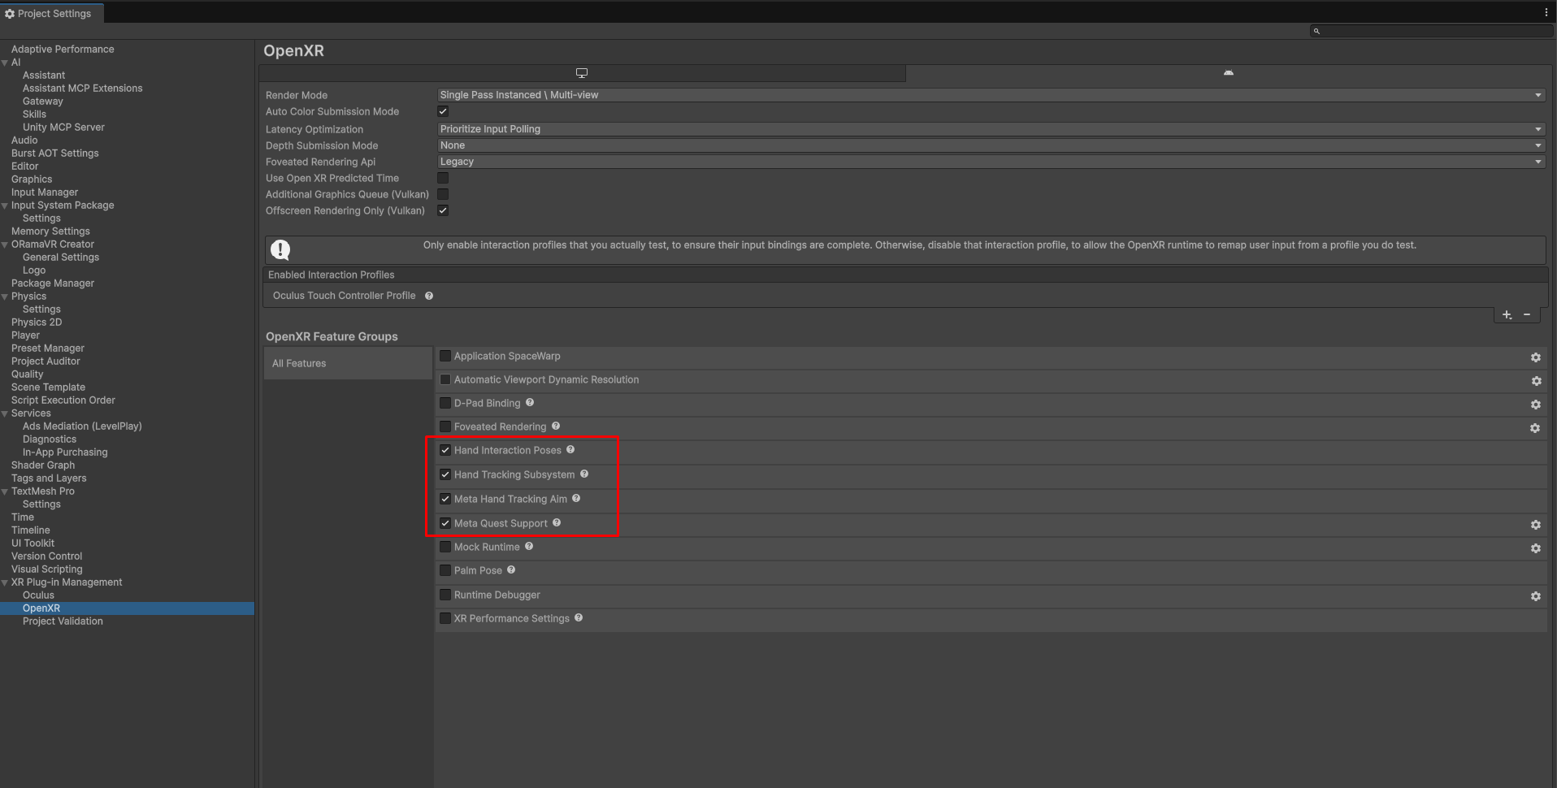1557x788 pixels.
Task: Collapse the Services tree section
Action: [x=5, y=413]
